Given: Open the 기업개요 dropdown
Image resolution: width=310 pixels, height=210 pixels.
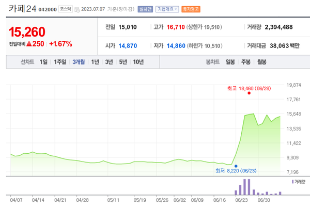Looking at the screenshot, I should tap(167, 9).
